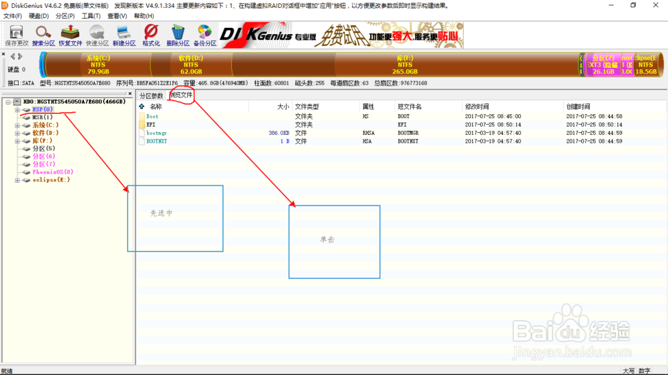Viewport: 668px width, 375px height.
Task: Select PhoenixOS(8) in the tree
Action: [53, 172]
